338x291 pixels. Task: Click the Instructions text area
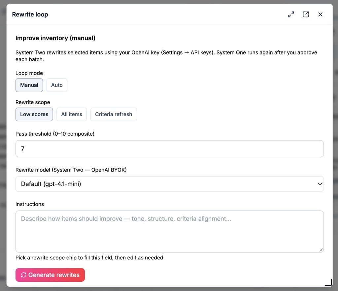click(169, 232)
